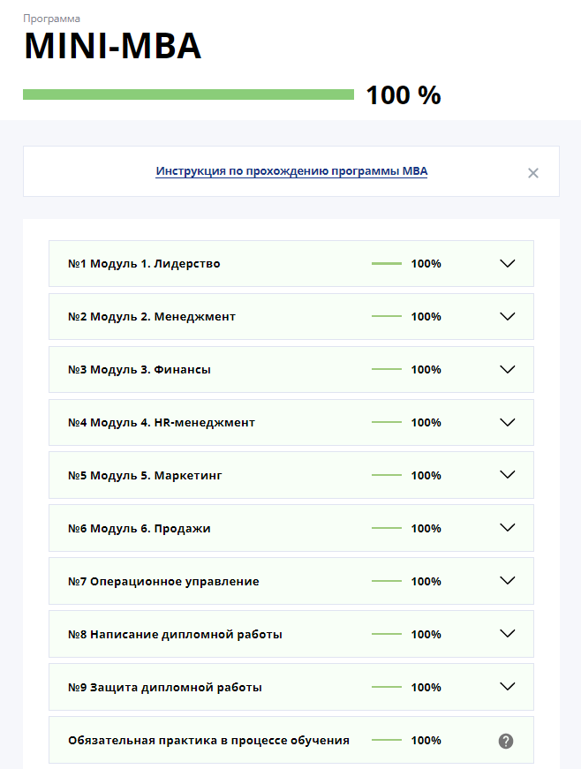Image resolution: width=581 pixels, height=769 pixels.
Task: Open №8 Написание дипломной работы row
Action: pyautogui.click(x=291, y=634)
